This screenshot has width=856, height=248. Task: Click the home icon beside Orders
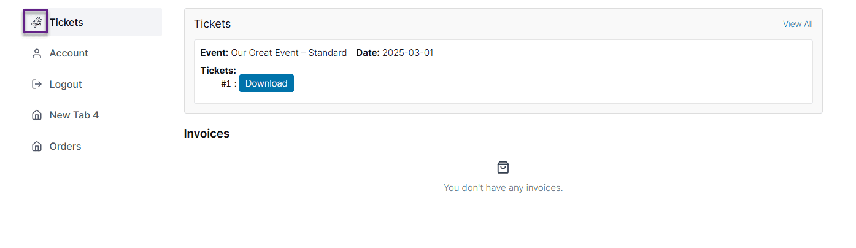point(36,146)
